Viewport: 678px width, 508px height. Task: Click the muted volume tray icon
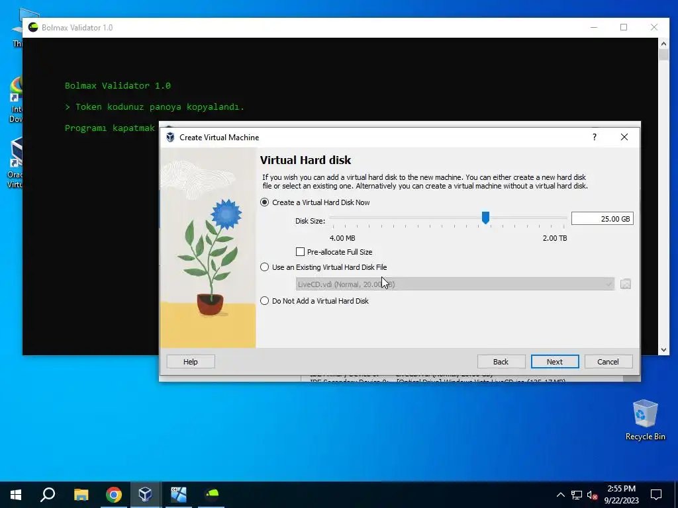click(592, 495)
